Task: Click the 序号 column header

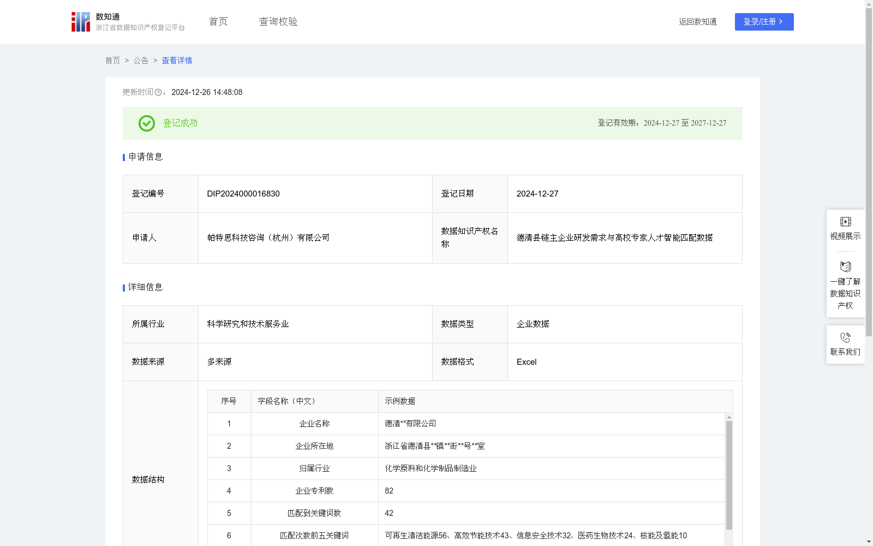Action: coord(229,401)
